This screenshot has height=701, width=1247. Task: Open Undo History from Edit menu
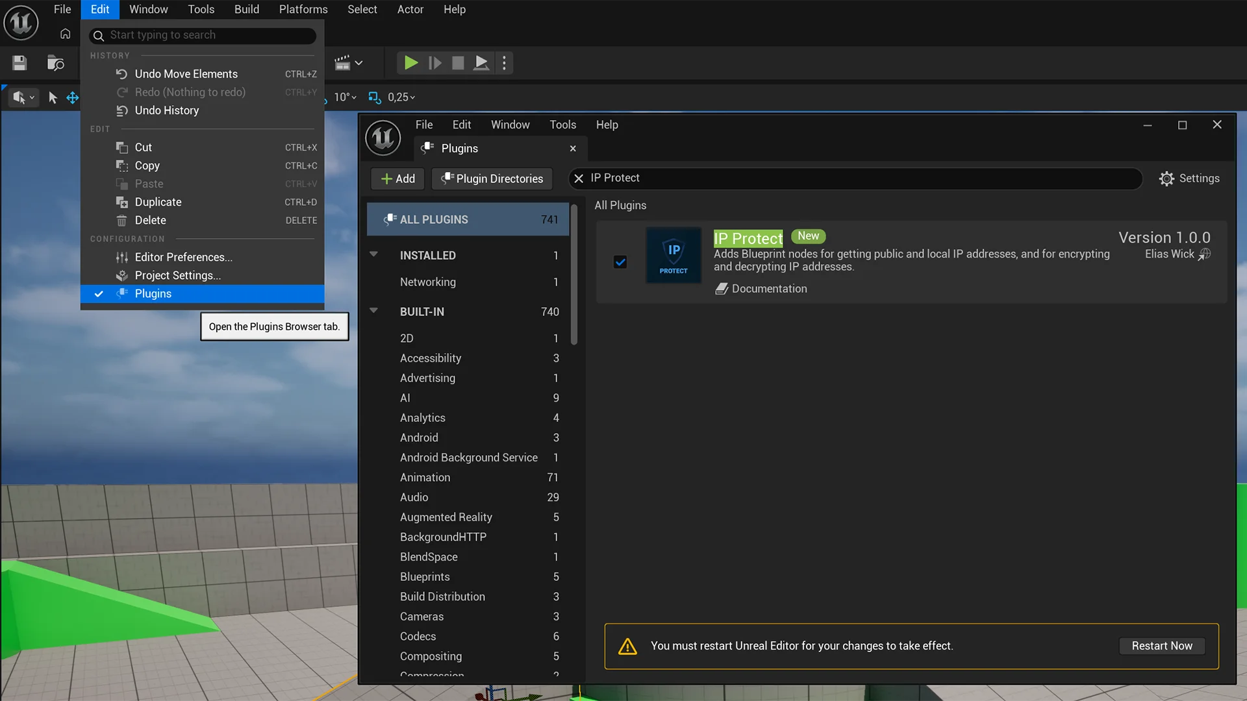point(203,110)
